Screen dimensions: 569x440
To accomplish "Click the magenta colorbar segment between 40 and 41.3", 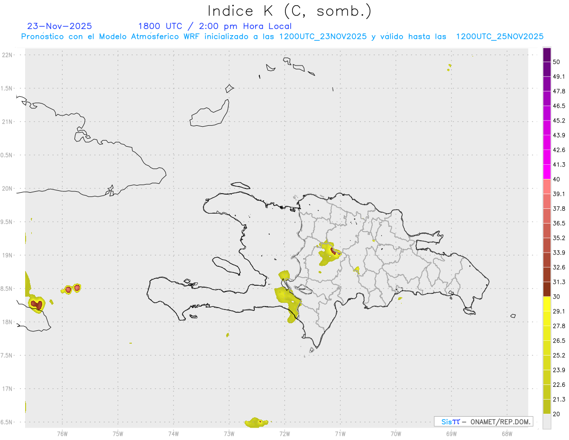I will coord(547,172).
